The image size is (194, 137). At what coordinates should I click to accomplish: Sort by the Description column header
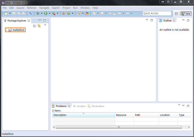(84, 115)
